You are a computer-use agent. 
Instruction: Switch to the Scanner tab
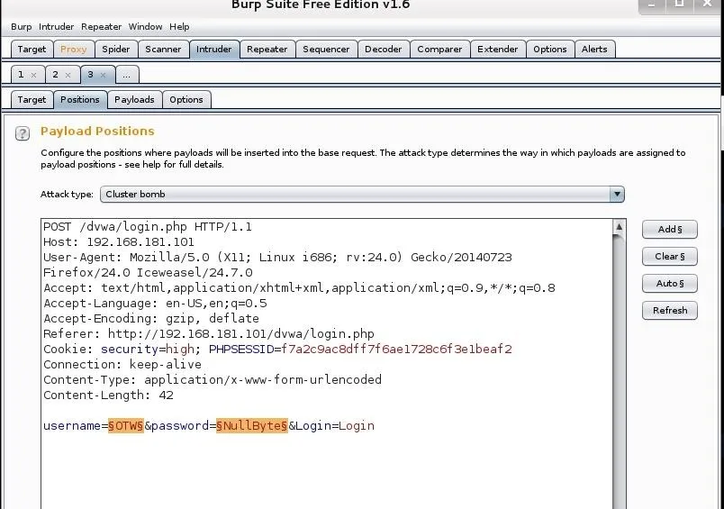pyautogui.click(x=163, y=49)
